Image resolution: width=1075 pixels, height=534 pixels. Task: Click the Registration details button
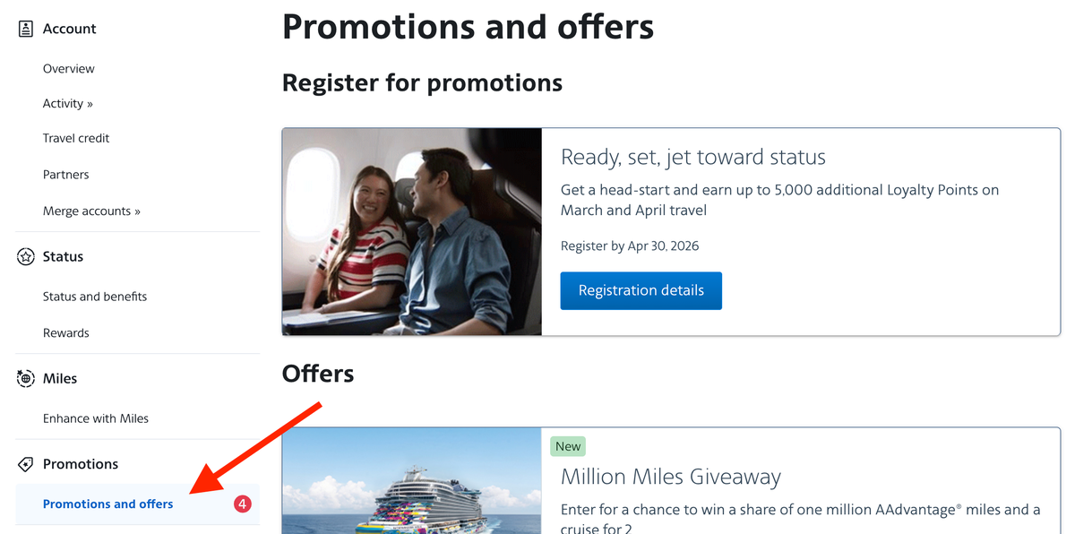(x=641, y=290)
